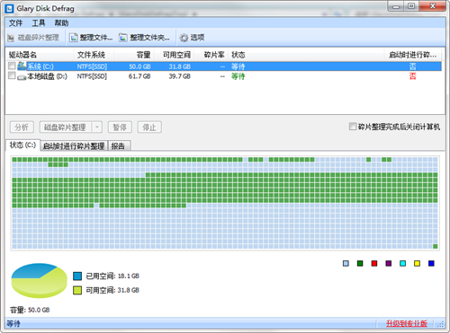Click the dark blue legend swatch

pos(431,263)
